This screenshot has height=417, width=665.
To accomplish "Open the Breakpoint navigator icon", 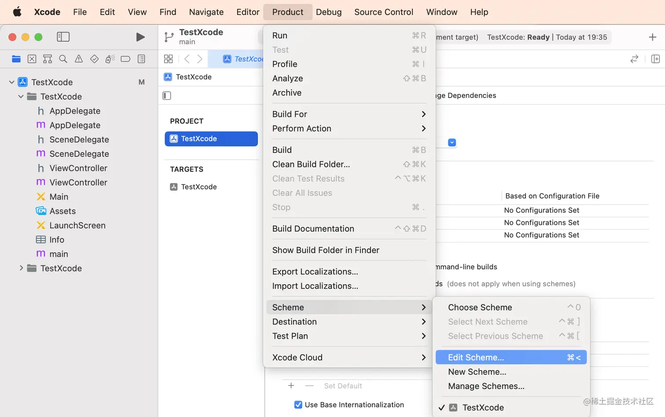I will pos(125,59).
